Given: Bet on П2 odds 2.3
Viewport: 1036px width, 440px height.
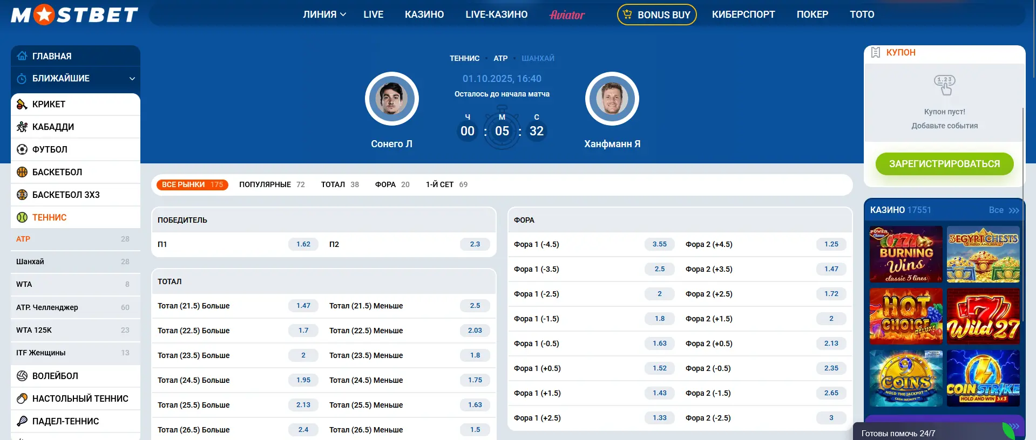Looking at the screenshot, I should [475, 244].
